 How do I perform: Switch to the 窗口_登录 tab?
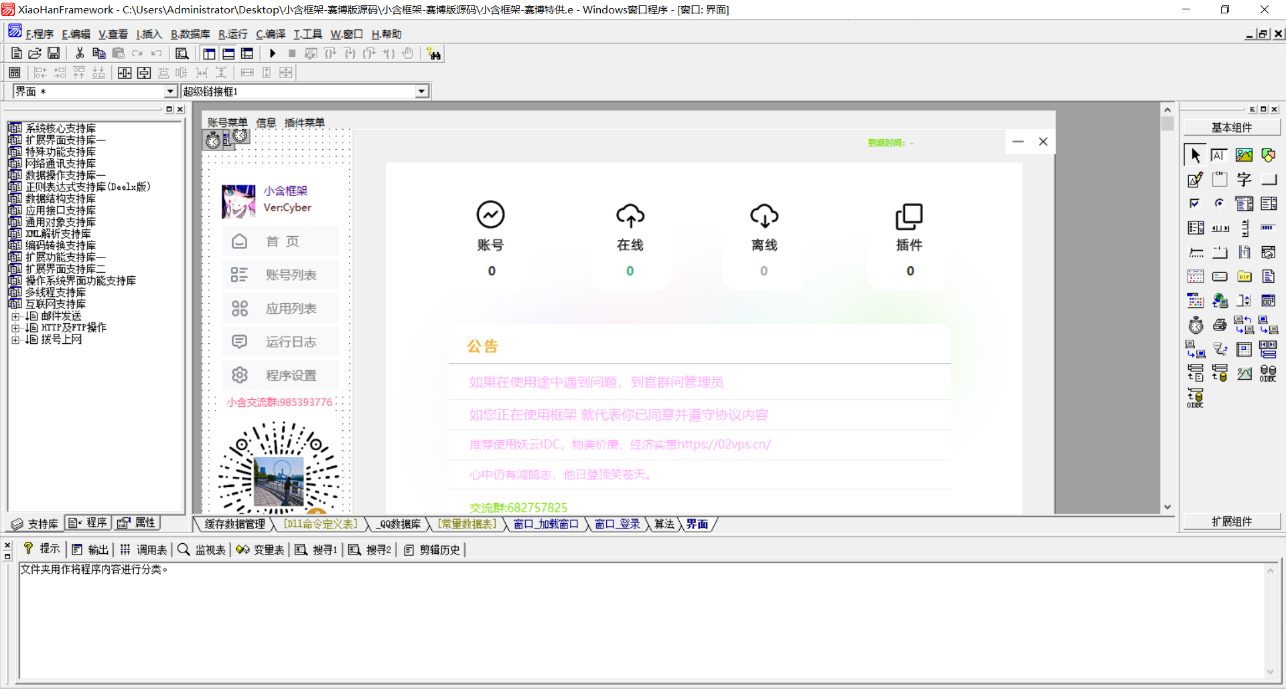[617, 524]
